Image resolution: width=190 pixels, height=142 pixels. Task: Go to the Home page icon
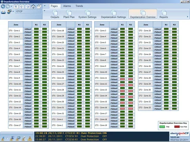(33, 7)
